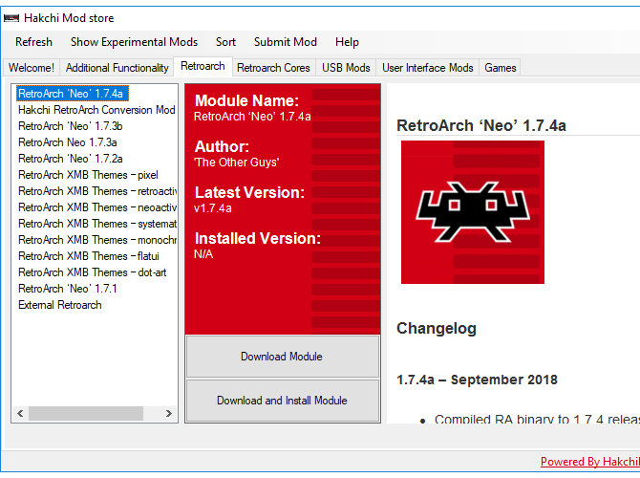Select RetroArch 'Neo' 1.7.1 in list
The width and height of the screenshot is (640, 478).
(x=68, y=289)
